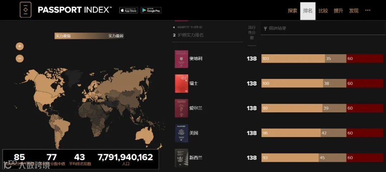Click Switzerland's visa-free bar showing 100
386x172 pixels.
(x=292, y=84)
